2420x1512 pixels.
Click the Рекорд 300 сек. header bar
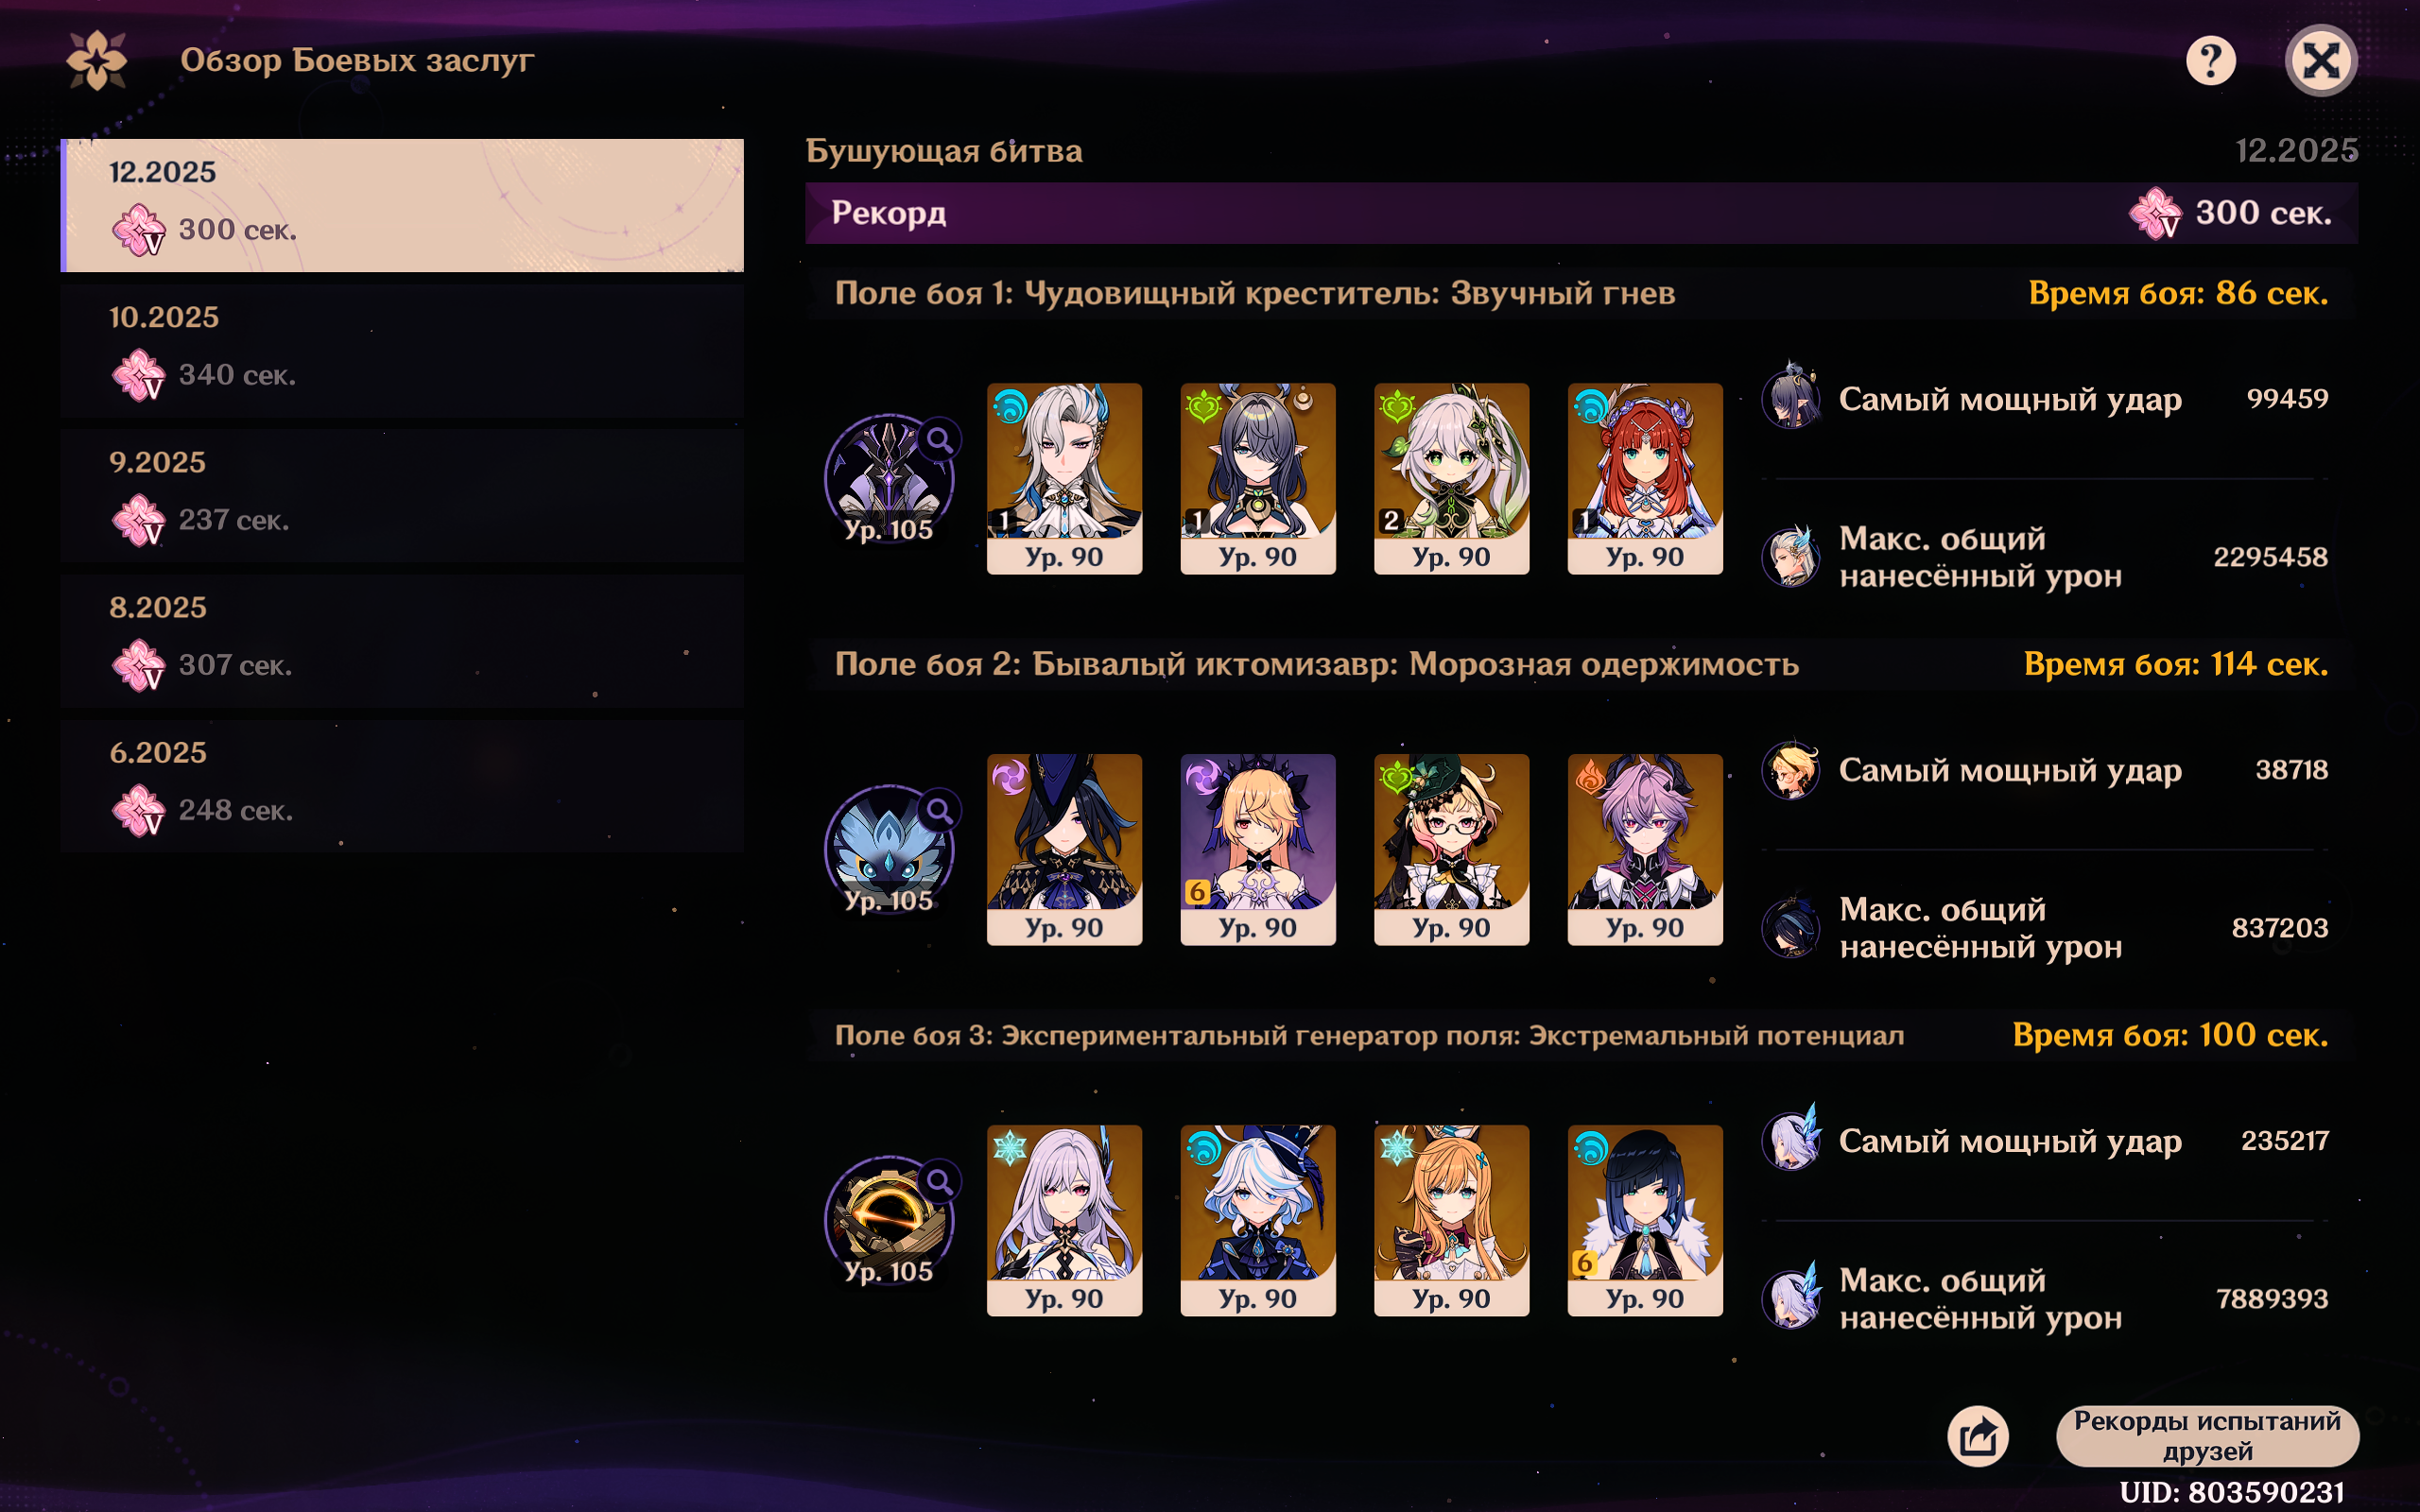[x=1581, y=213]
